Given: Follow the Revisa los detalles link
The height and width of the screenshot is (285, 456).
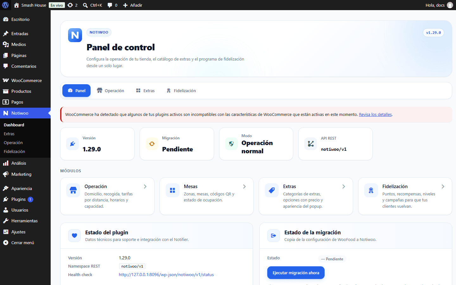Looking at the screenshot, I should point(375,115).
